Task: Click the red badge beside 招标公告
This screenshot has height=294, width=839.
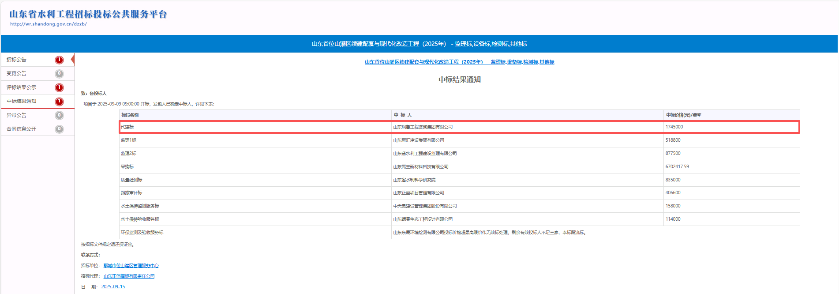Action: [59, 60]
